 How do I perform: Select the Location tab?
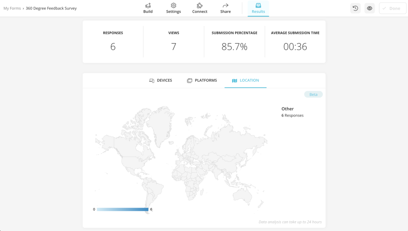coord(245,80)
